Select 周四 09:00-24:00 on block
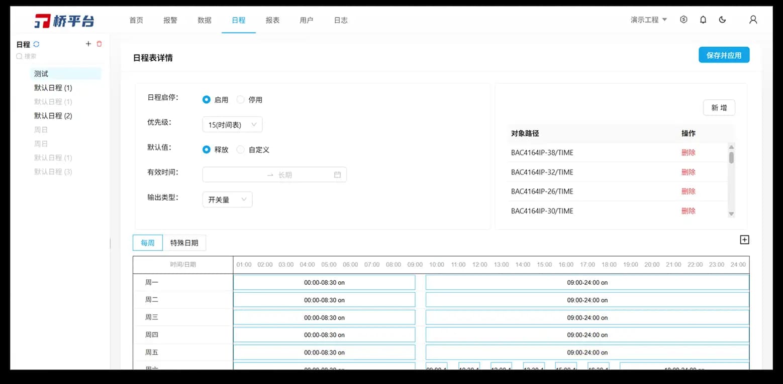The height and width of the screenshot is (384, 783). click(x=587, y=335)
